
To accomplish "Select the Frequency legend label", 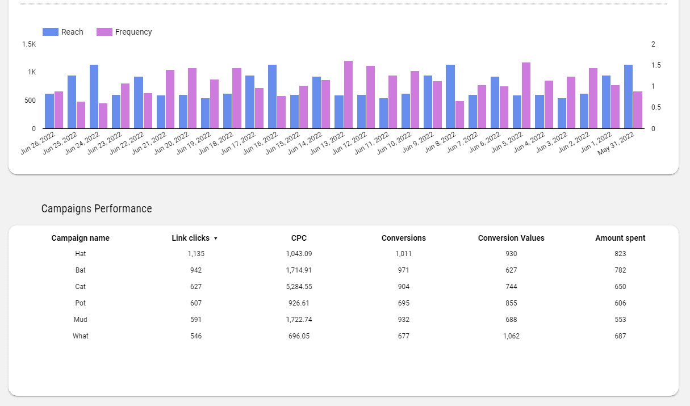I will tap(133, 32).
